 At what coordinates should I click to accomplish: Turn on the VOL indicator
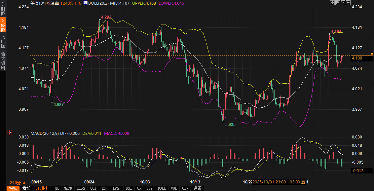pyautogui.click(x=174, y=188)
